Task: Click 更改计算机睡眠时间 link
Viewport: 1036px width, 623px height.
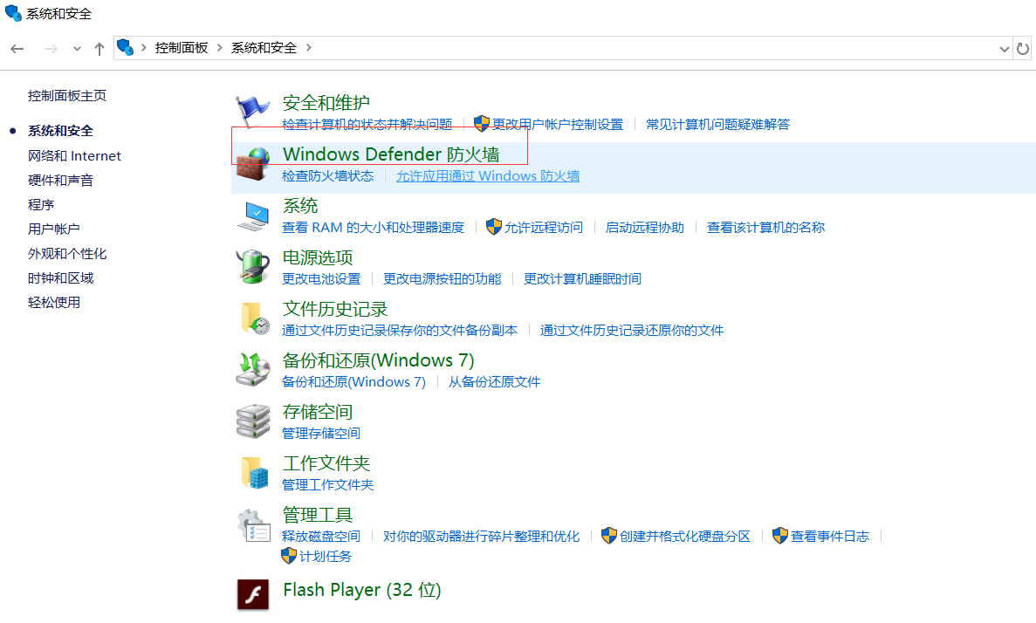Action: click(x=582, y=279)
